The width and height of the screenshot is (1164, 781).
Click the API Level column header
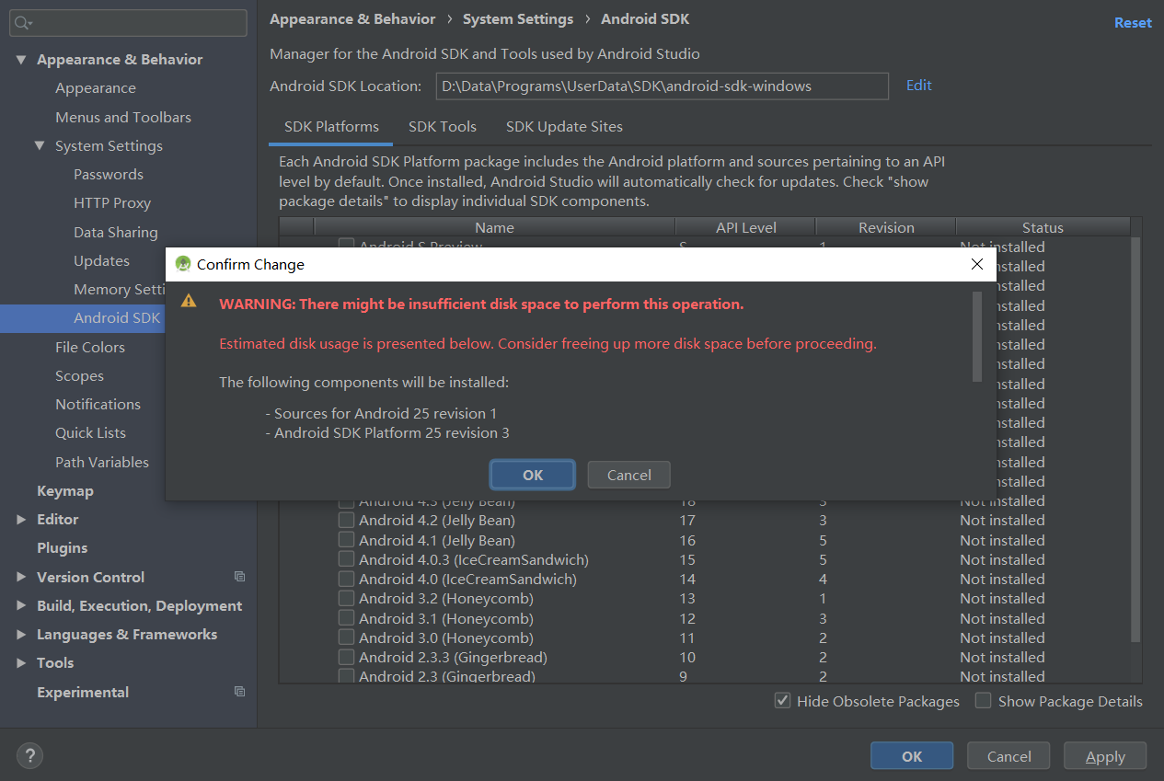pos(746,227)
